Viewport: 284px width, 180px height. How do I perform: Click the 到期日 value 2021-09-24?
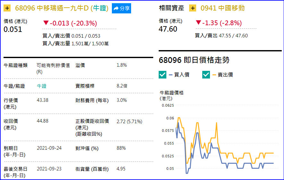[49, 148]
